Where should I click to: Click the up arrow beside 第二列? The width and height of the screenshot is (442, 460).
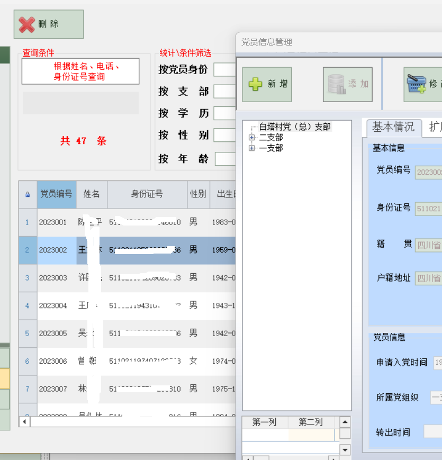[x=345, y=422]
